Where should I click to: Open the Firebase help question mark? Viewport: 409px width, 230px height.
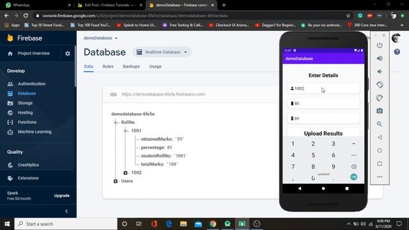click(397, 52)
